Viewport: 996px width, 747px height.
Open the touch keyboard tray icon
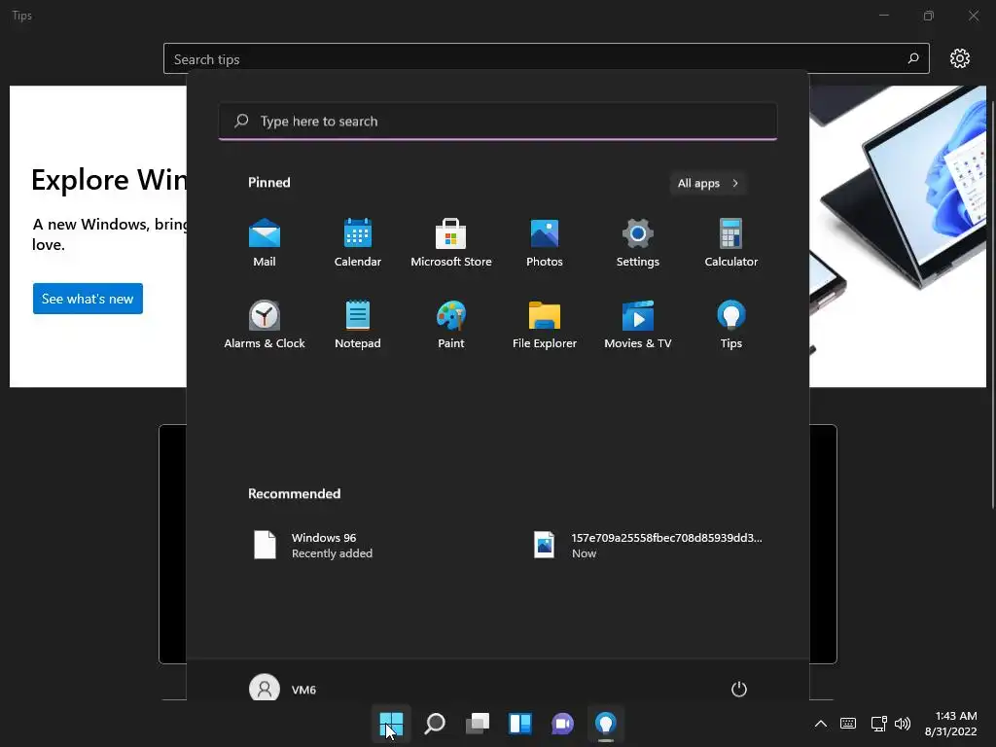pos(848,724)
